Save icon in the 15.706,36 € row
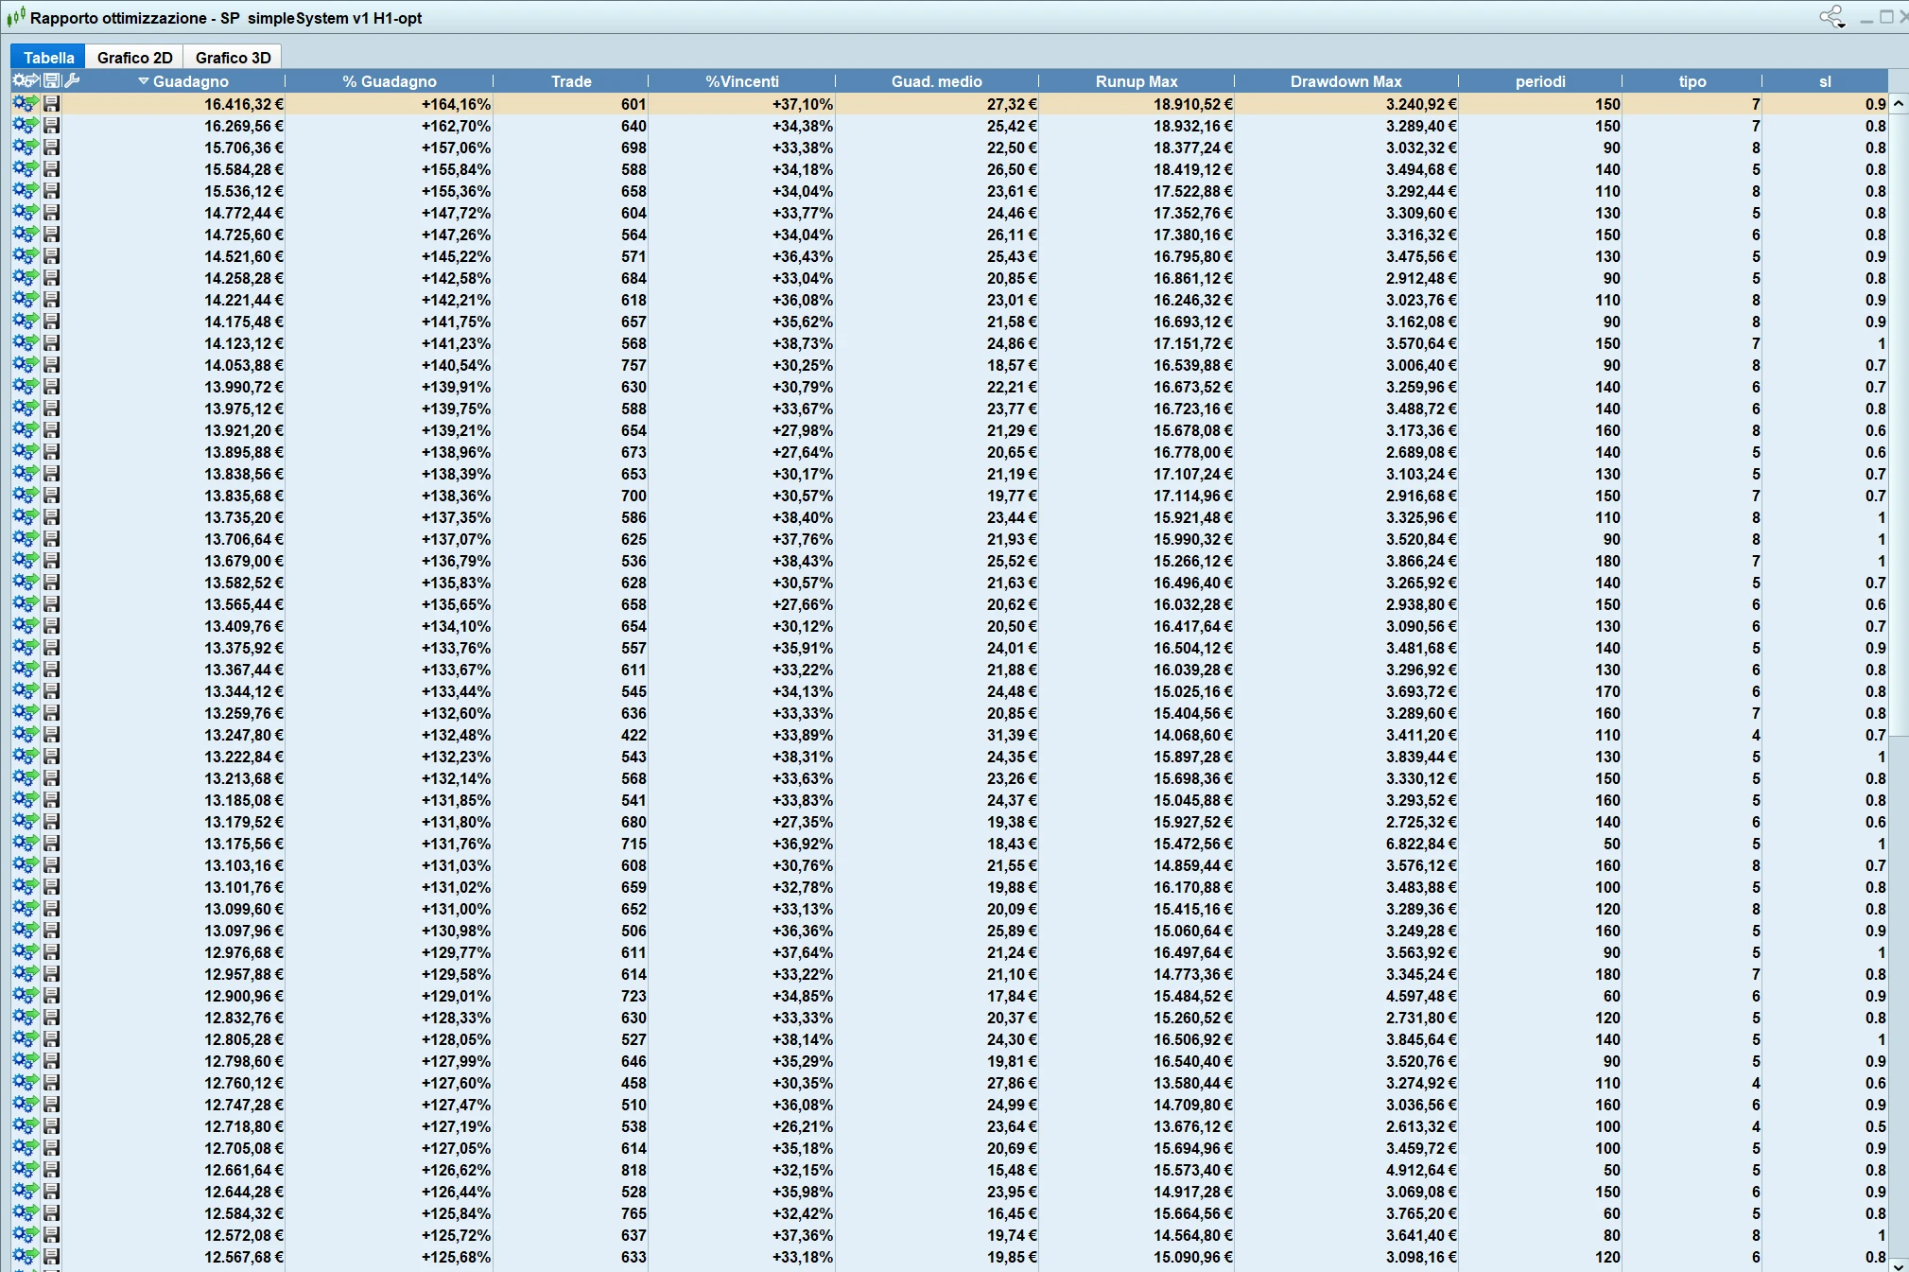 point(52,148)
